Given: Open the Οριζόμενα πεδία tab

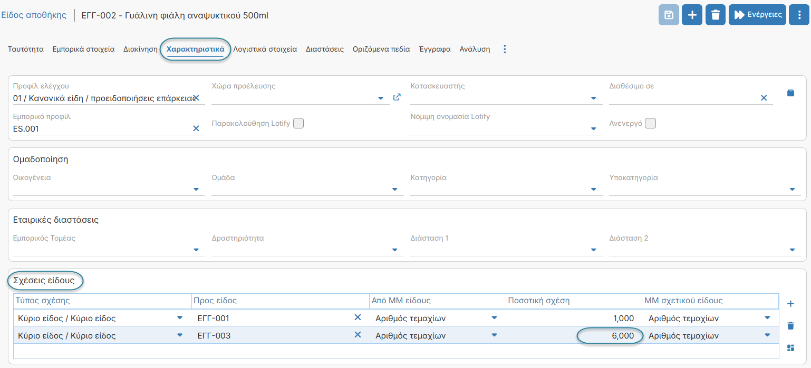Looking at the screenshot, I should coord(381,49).
